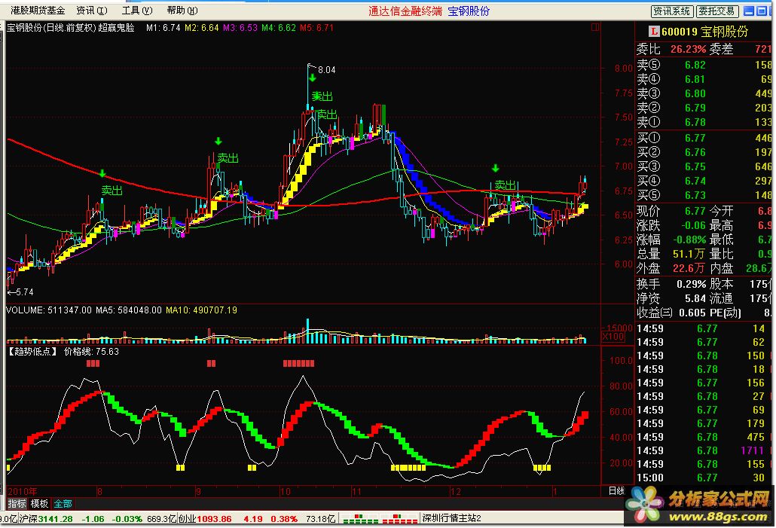Click the small panel toggle icon at chart corner

[595, 27]
